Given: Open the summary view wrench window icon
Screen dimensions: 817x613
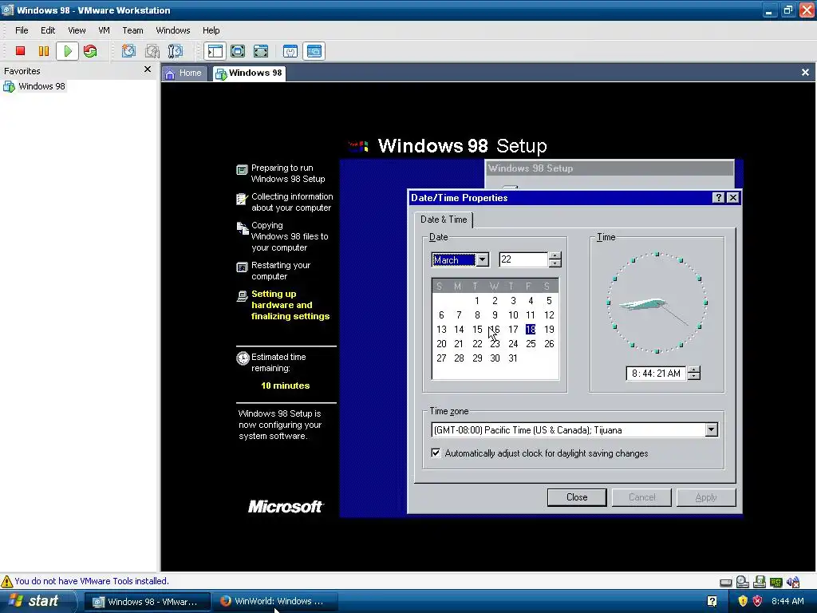Looking at the screenshot, I should [290, 50].
